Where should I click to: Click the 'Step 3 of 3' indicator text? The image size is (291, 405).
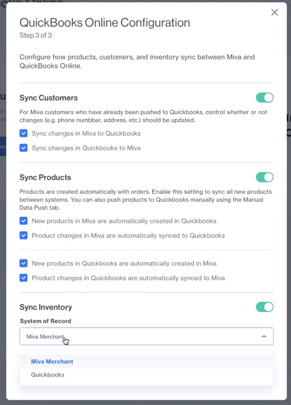[36, 35]
